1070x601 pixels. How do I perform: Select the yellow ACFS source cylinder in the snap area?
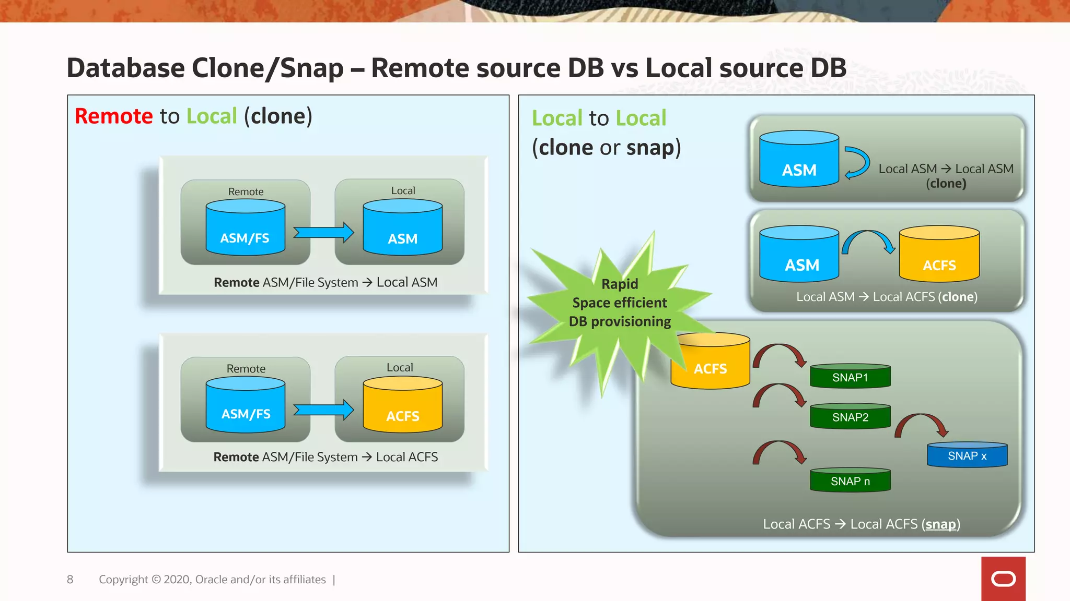tap(711, 361)
